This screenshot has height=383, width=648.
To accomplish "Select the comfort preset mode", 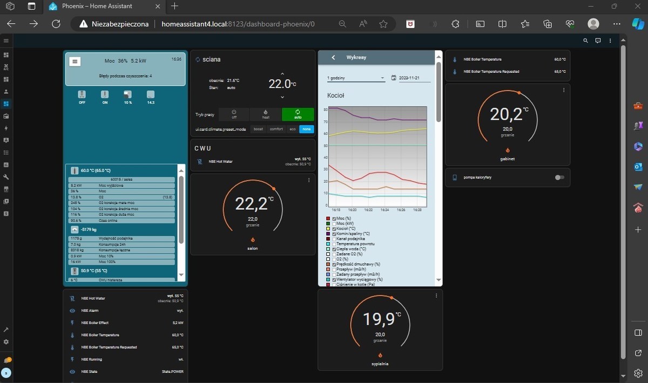I will (x=276, y=129).
